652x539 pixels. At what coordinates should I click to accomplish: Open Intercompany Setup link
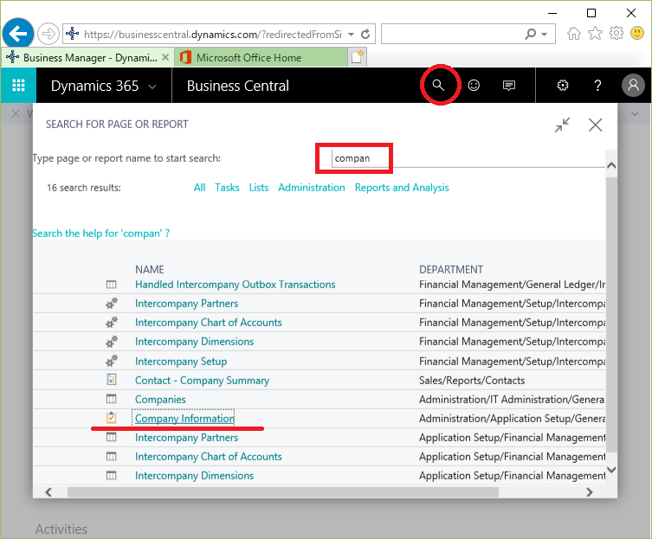coord(181,362)
